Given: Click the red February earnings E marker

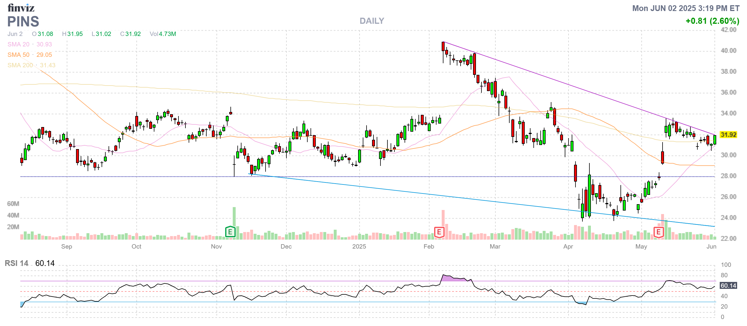Looking at the screenshot, I should tap(439, 232).
